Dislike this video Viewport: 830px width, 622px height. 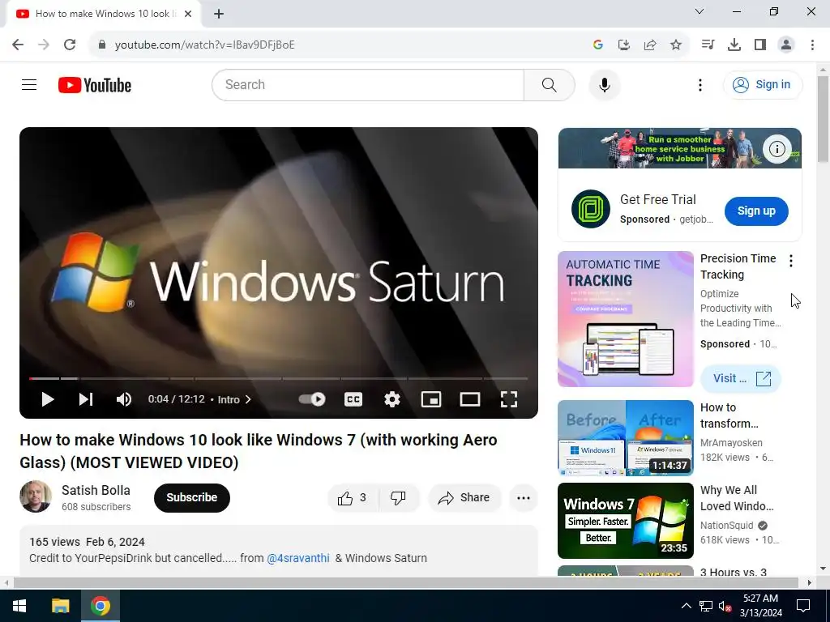(399, 498)
